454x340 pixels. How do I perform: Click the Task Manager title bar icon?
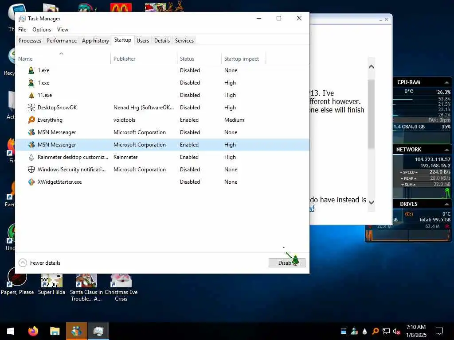click(x=22, y=19)
